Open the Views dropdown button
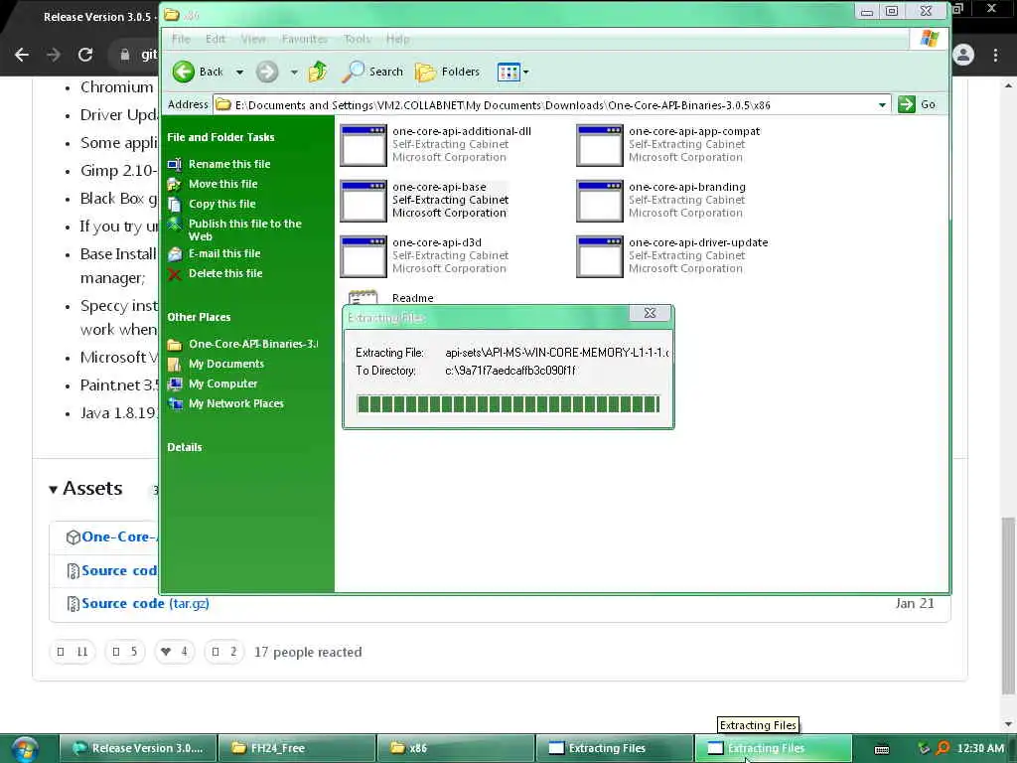 coord(512,72)
